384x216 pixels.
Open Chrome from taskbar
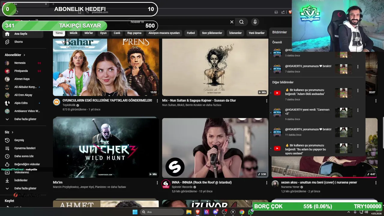coord(242,212)
